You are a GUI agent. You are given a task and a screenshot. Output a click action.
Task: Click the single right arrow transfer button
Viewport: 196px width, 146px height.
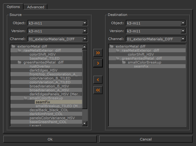pos(98,63)
